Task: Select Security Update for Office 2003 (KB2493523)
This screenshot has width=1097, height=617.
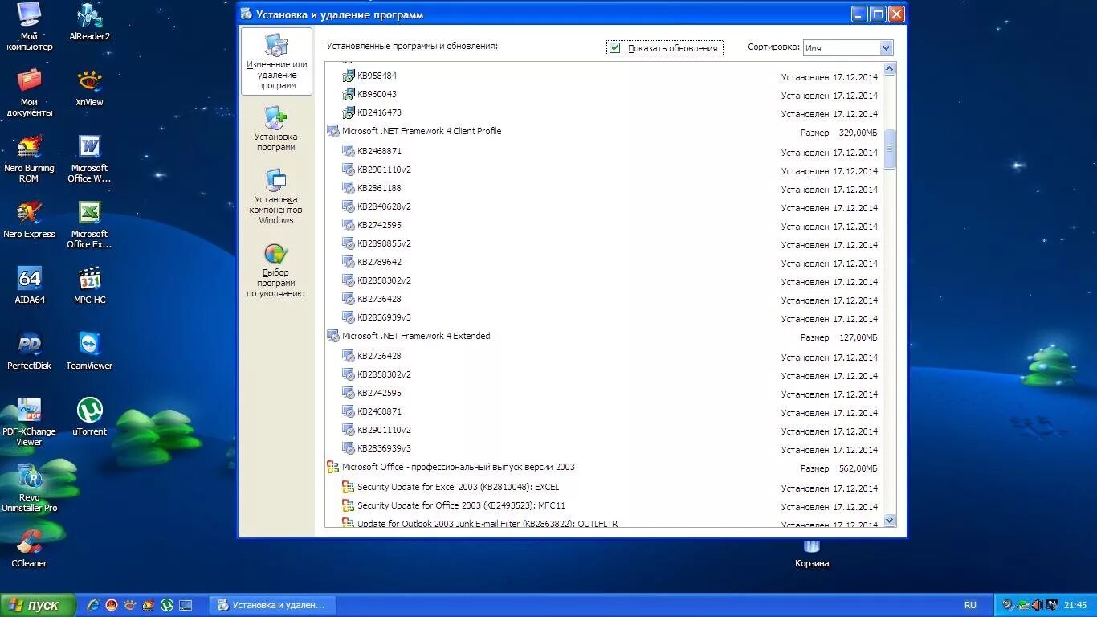Action: click(461, 505)
